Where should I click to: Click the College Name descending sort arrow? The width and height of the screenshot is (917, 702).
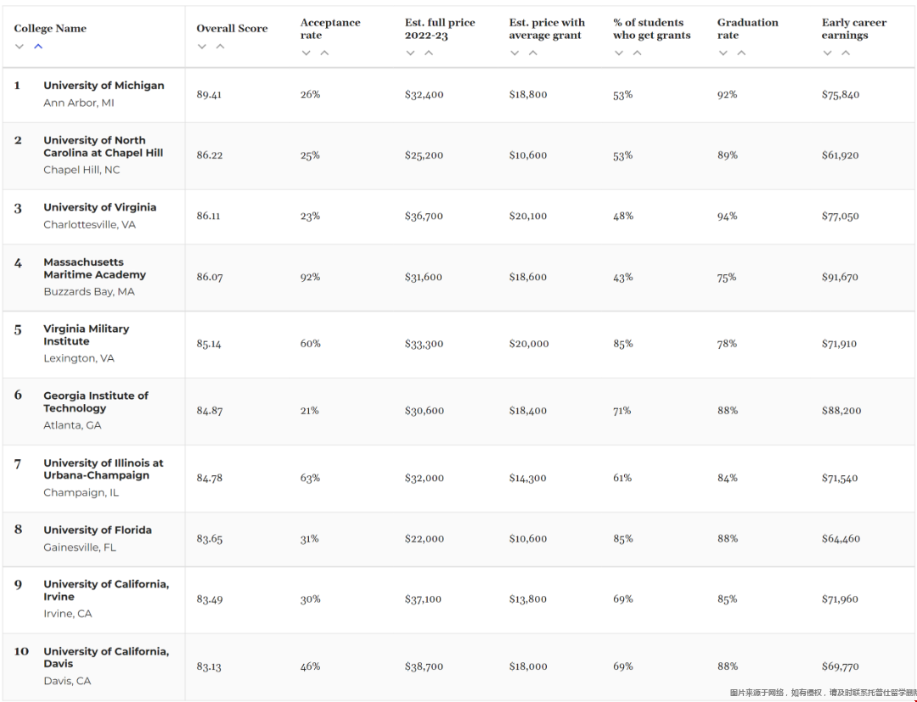point(20,47)
